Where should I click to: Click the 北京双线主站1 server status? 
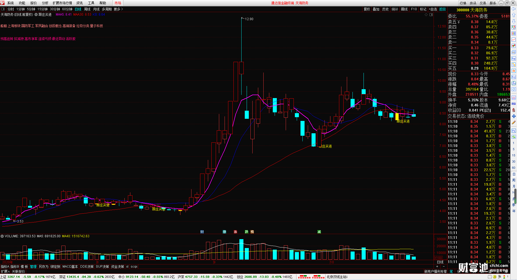337,277
